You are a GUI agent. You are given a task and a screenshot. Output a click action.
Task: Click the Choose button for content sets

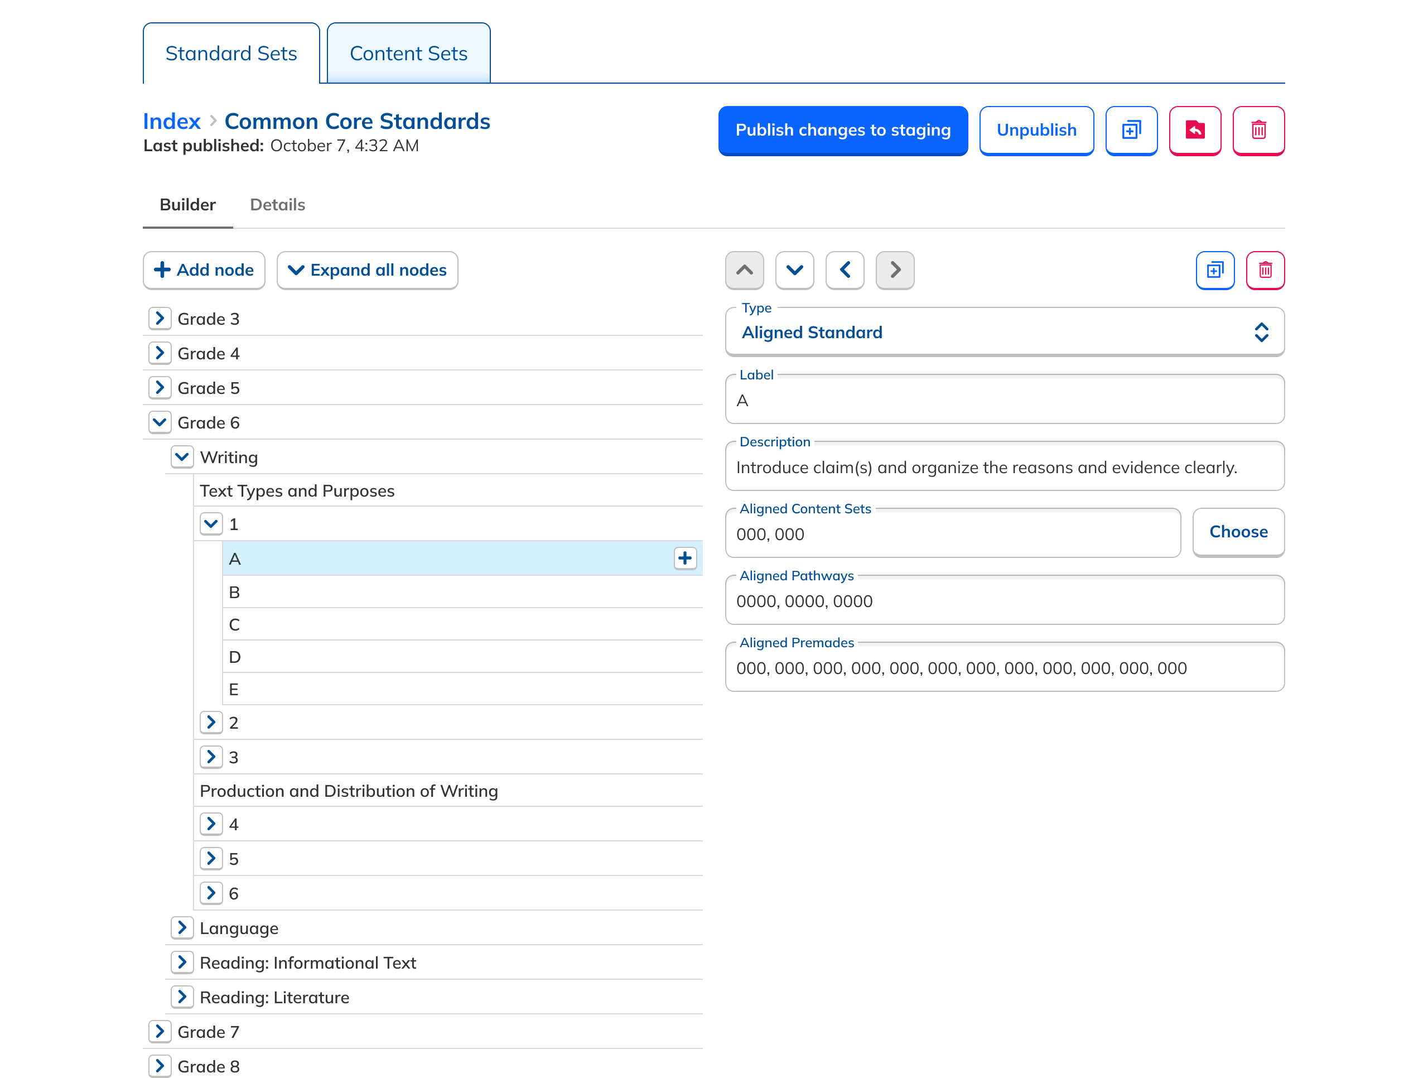point(1238,532)
